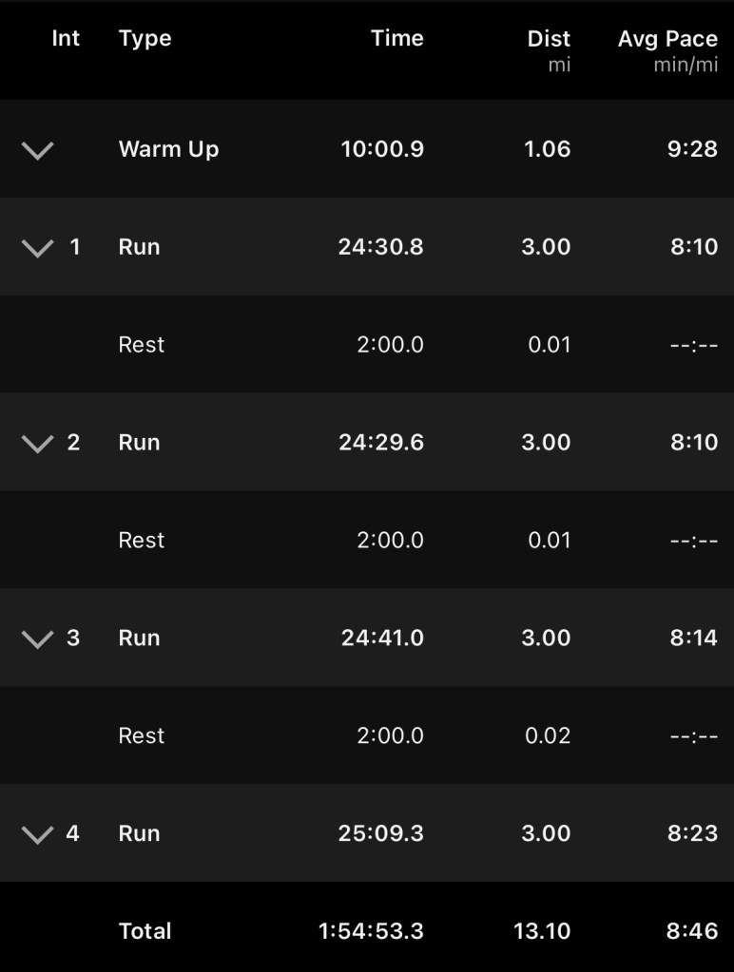Select the second Rest row label
Viewport: 734px width, 972px height.
(142, 541)
